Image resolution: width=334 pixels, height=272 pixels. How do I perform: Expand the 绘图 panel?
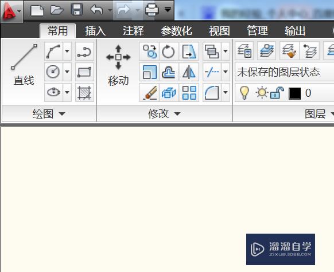(49, 114)
